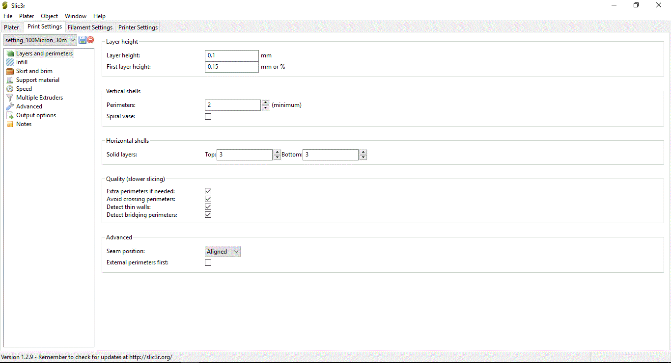671x363 pixels.
Task: Click the Support material building icon
Action: point(10,80)
